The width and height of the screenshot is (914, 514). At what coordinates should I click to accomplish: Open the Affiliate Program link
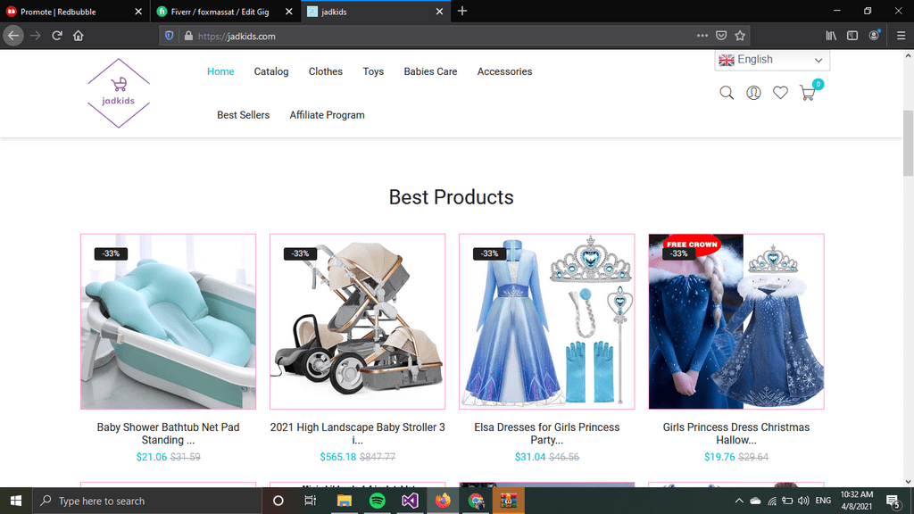coord(327,115)
